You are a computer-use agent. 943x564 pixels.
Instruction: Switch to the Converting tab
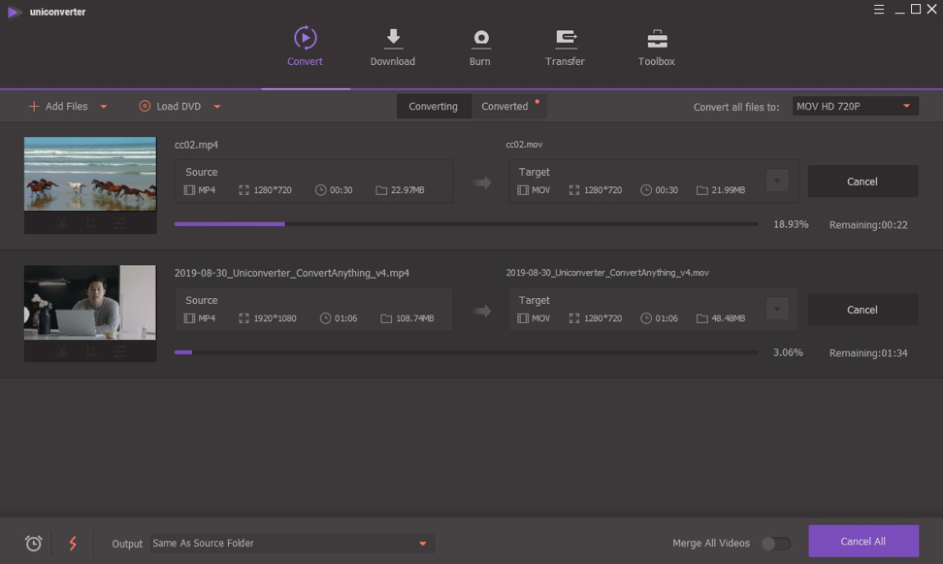coord(433,107)
